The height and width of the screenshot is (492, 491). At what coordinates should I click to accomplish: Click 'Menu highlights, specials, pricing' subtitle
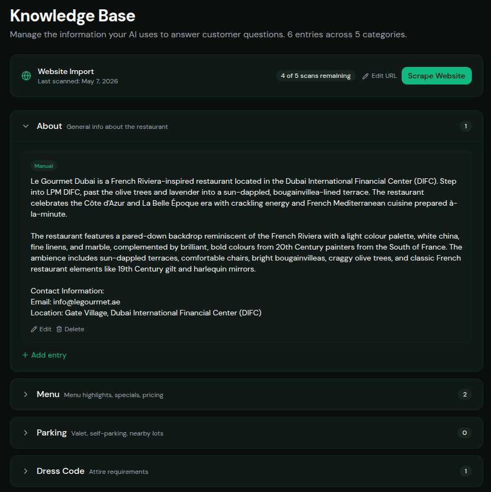(x=113, y=395)
